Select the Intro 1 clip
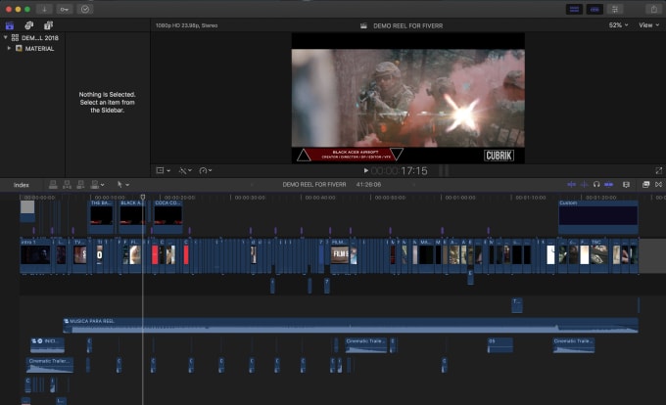The width and height of the screenshot is (666, 405). pos(35,256)
